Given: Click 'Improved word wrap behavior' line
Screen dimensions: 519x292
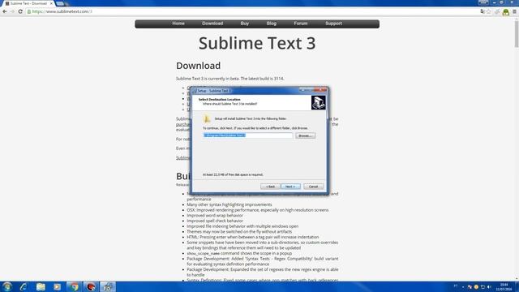Looking at the screenshot, I should pyautogui.click(x=215, y=215).
